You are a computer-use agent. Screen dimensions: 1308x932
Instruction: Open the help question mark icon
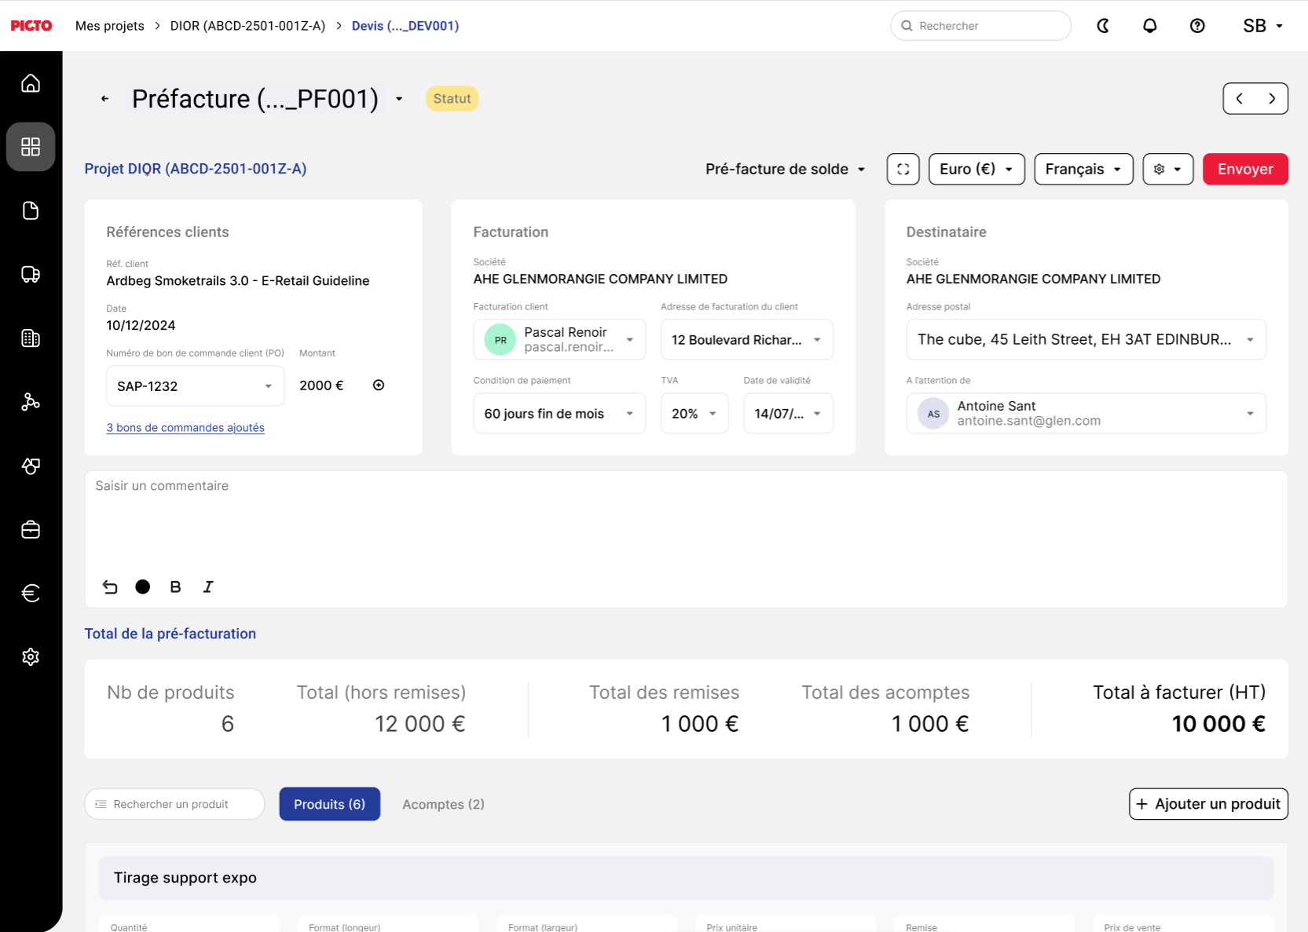(x=1197, y=26)
